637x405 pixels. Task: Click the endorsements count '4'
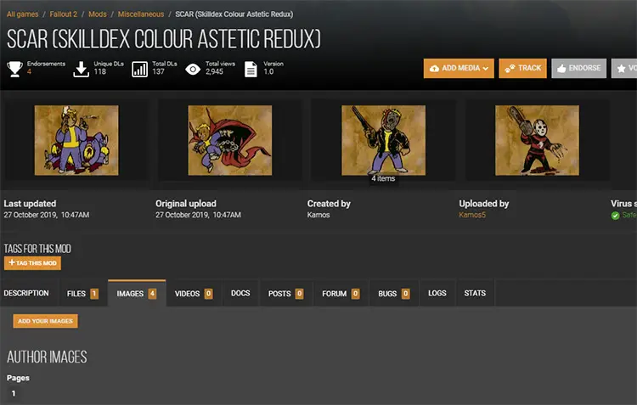[29, 72]
